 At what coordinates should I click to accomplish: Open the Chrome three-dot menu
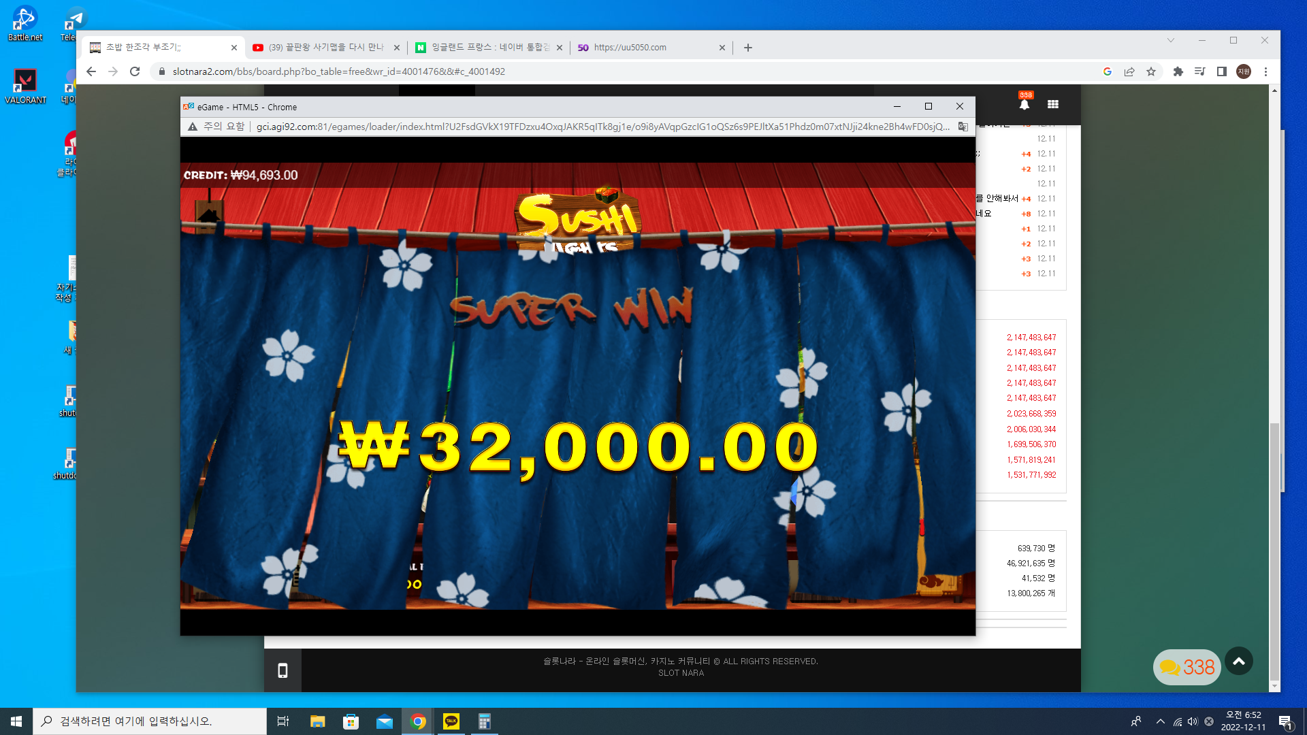click(x=1265, y=71)
